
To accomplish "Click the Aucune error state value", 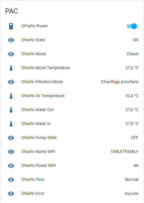I will pyautogui.click(x=131, y=194).
